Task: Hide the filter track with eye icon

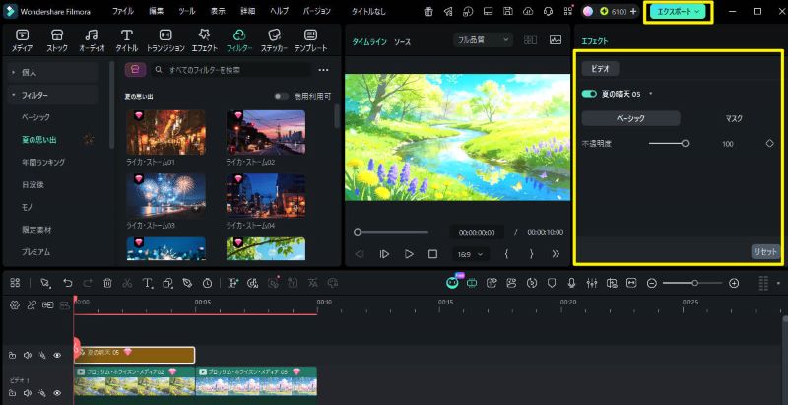Action: [57, 356]
